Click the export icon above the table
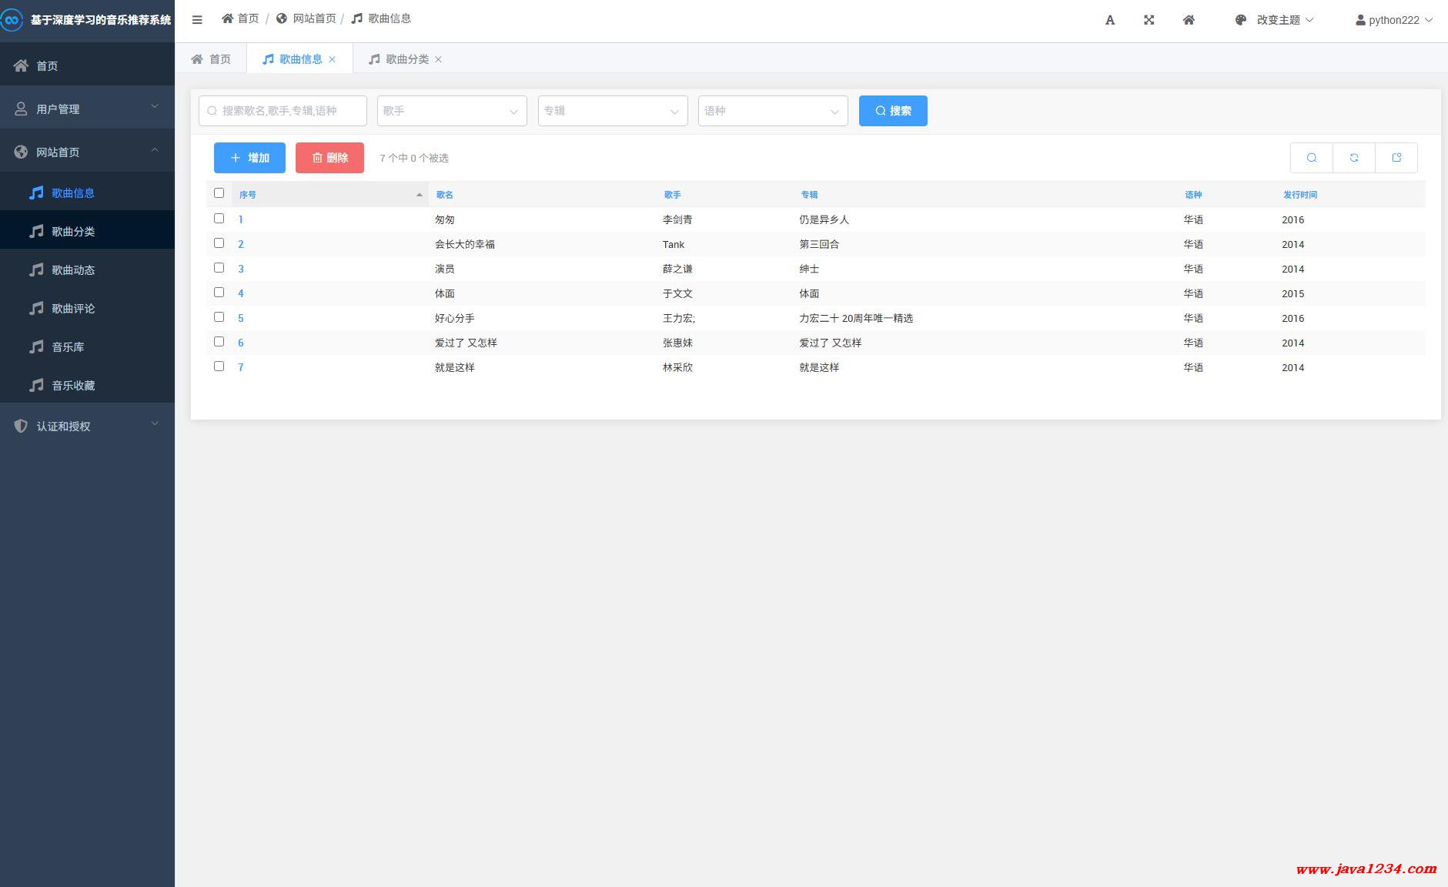Screen dimensions: 1448x887 [1396, 158]
